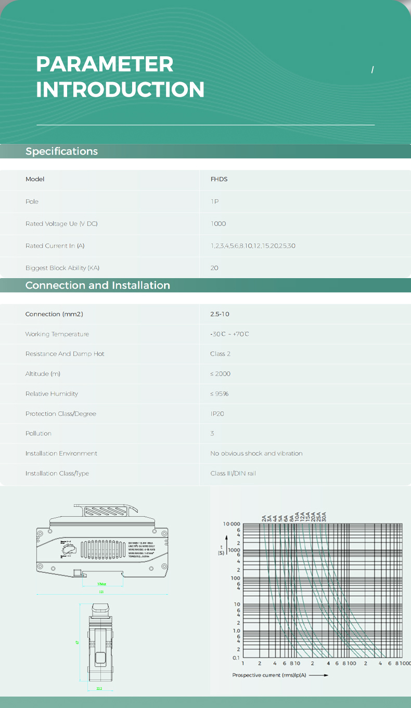Click Biggest Block Ability (KA) label
The image size is (411, 708).
62,268
